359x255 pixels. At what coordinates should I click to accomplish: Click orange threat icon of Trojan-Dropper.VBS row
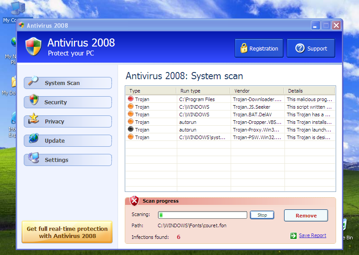[x=131, y=121]
